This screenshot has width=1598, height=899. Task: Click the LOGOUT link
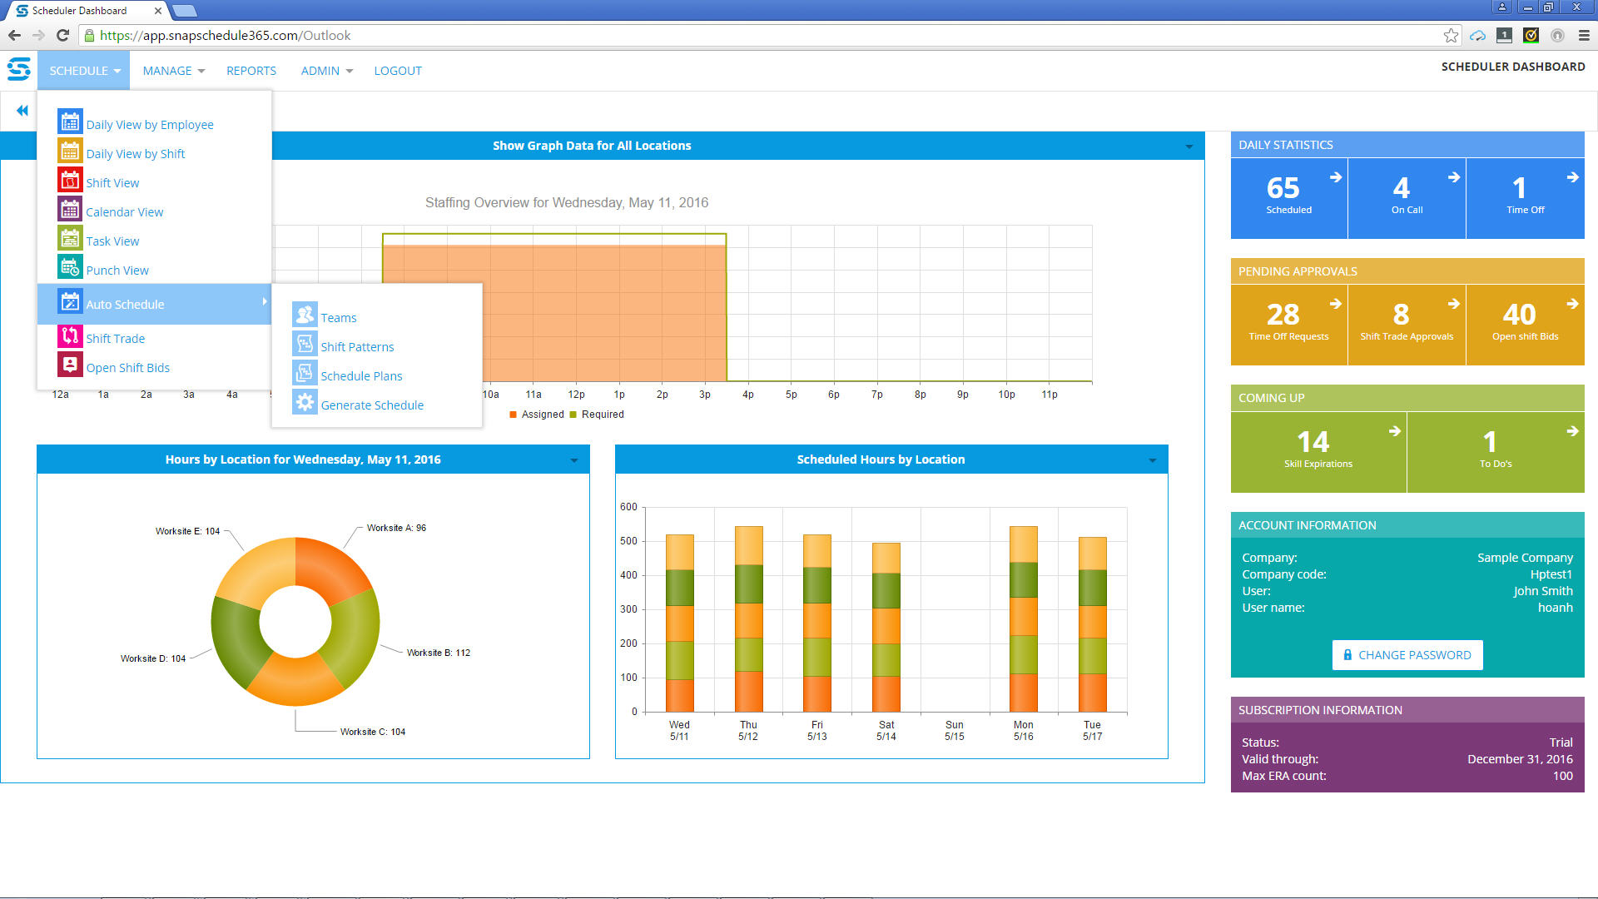[x=398, y=71]
